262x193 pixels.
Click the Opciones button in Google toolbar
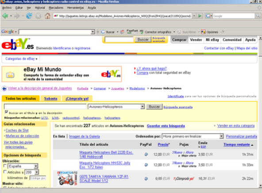tap(210, 32)
